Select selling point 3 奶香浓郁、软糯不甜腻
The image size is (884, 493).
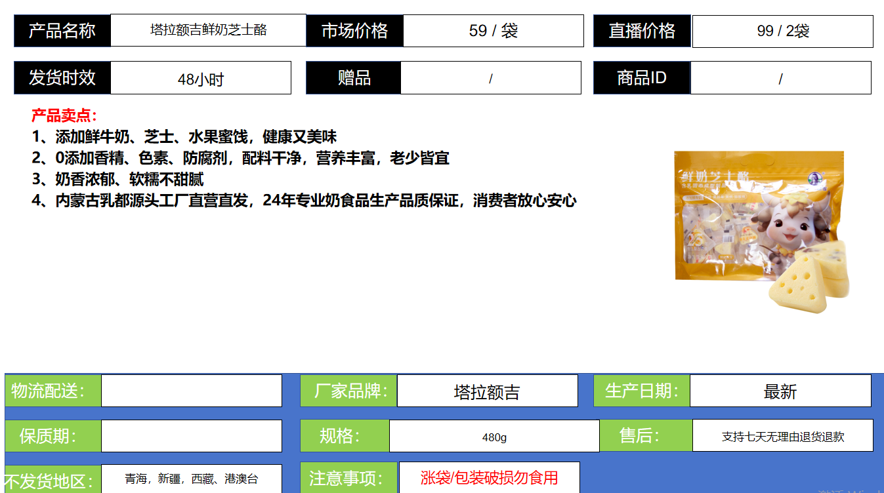(x=118, y=179)
